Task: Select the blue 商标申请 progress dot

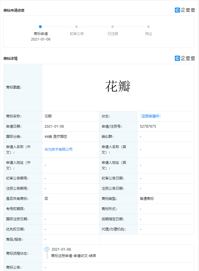Action: click(x=40, y=27)
